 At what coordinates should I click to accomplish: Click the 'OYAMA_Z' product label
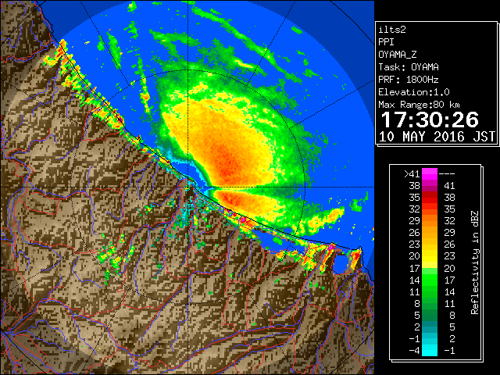coord(398,55)
